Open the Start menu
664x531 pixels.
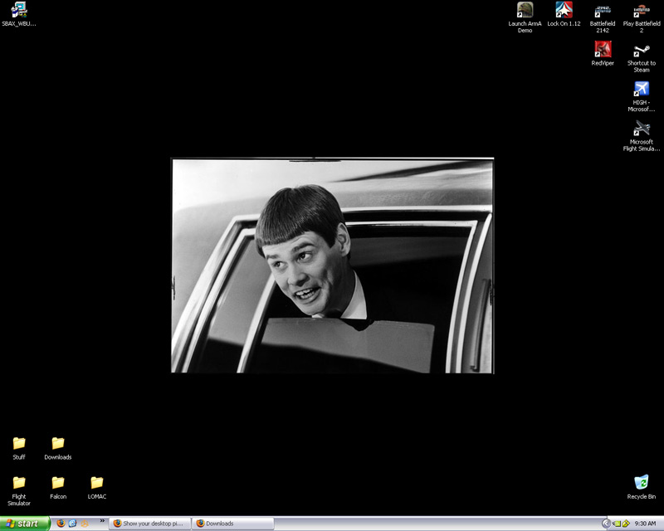pos(25,524)
